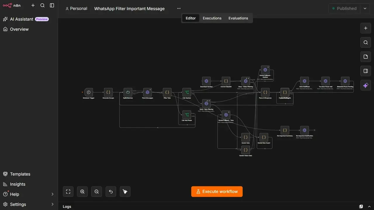Viewport: 374px width, 210px height.
Task: Click the tidy up workflow icon
Action: (125, 192)
